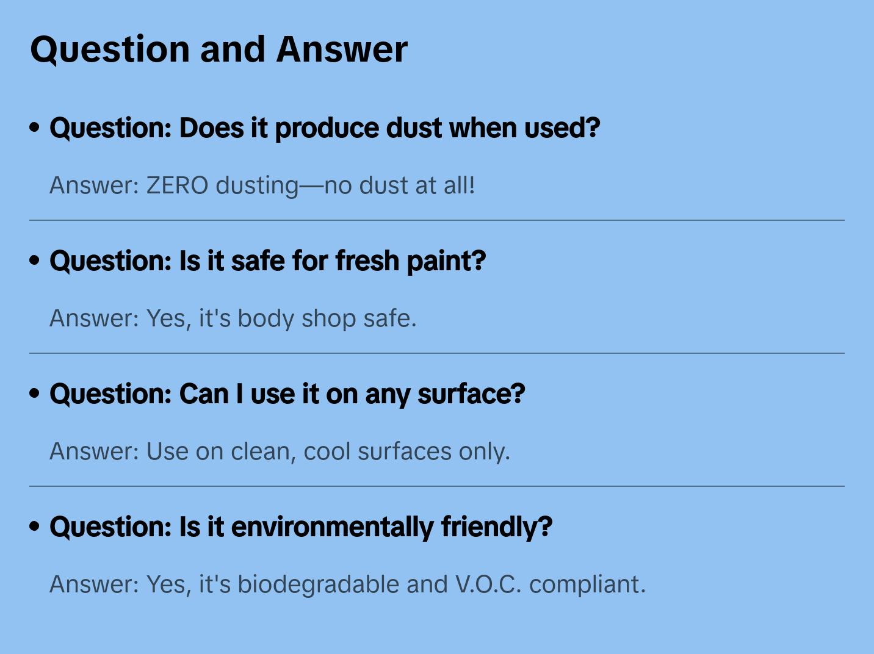Click the divider below the body shop answer

click(x=437, y=353)
